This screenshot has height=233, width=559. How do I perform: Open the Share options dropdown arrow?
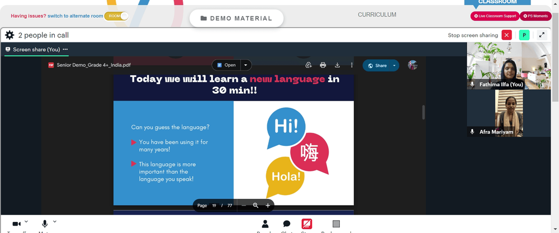[394, 65]
